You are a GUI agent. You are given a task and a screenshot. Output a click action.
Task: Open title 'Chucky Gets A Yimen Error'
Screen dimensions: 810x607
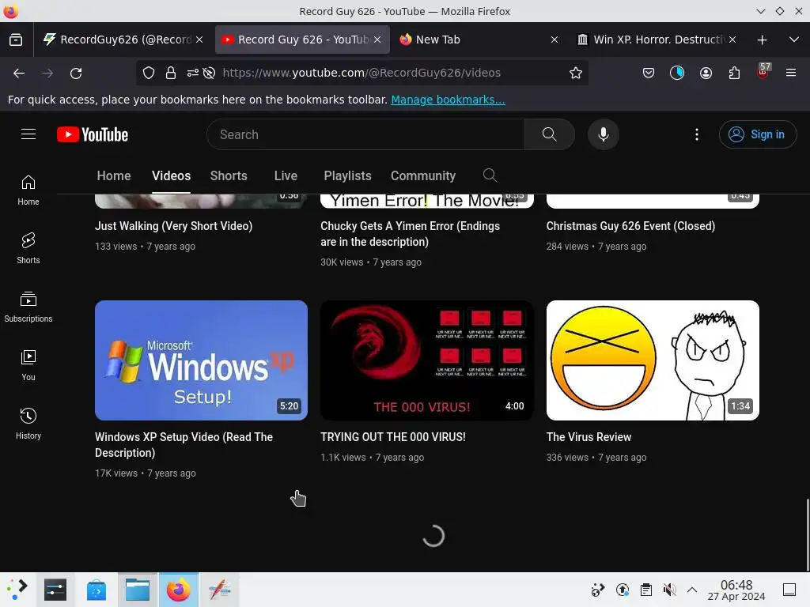411,234
